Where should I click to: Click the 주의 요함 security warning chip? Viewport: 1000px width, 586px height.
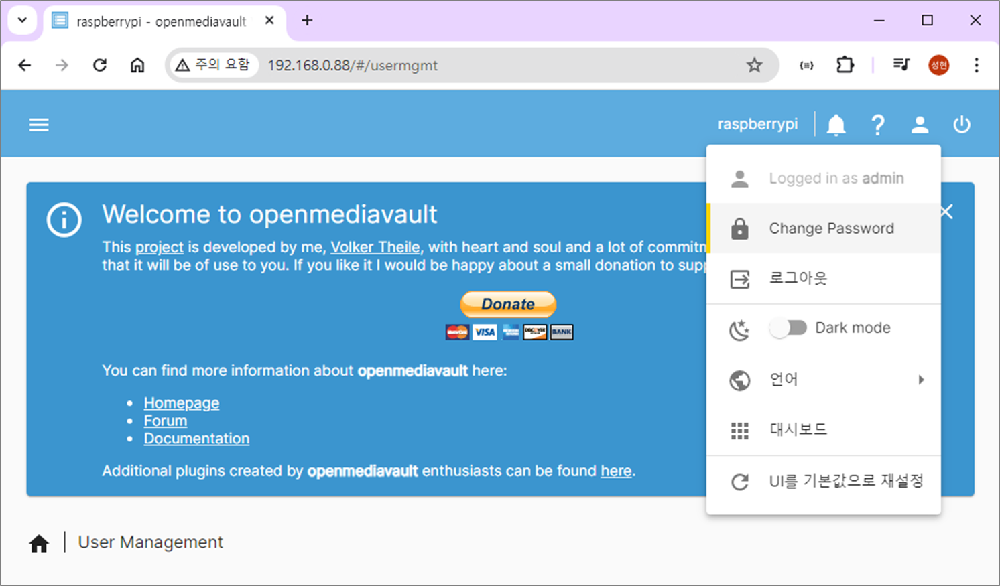click(x=212, y=65)
